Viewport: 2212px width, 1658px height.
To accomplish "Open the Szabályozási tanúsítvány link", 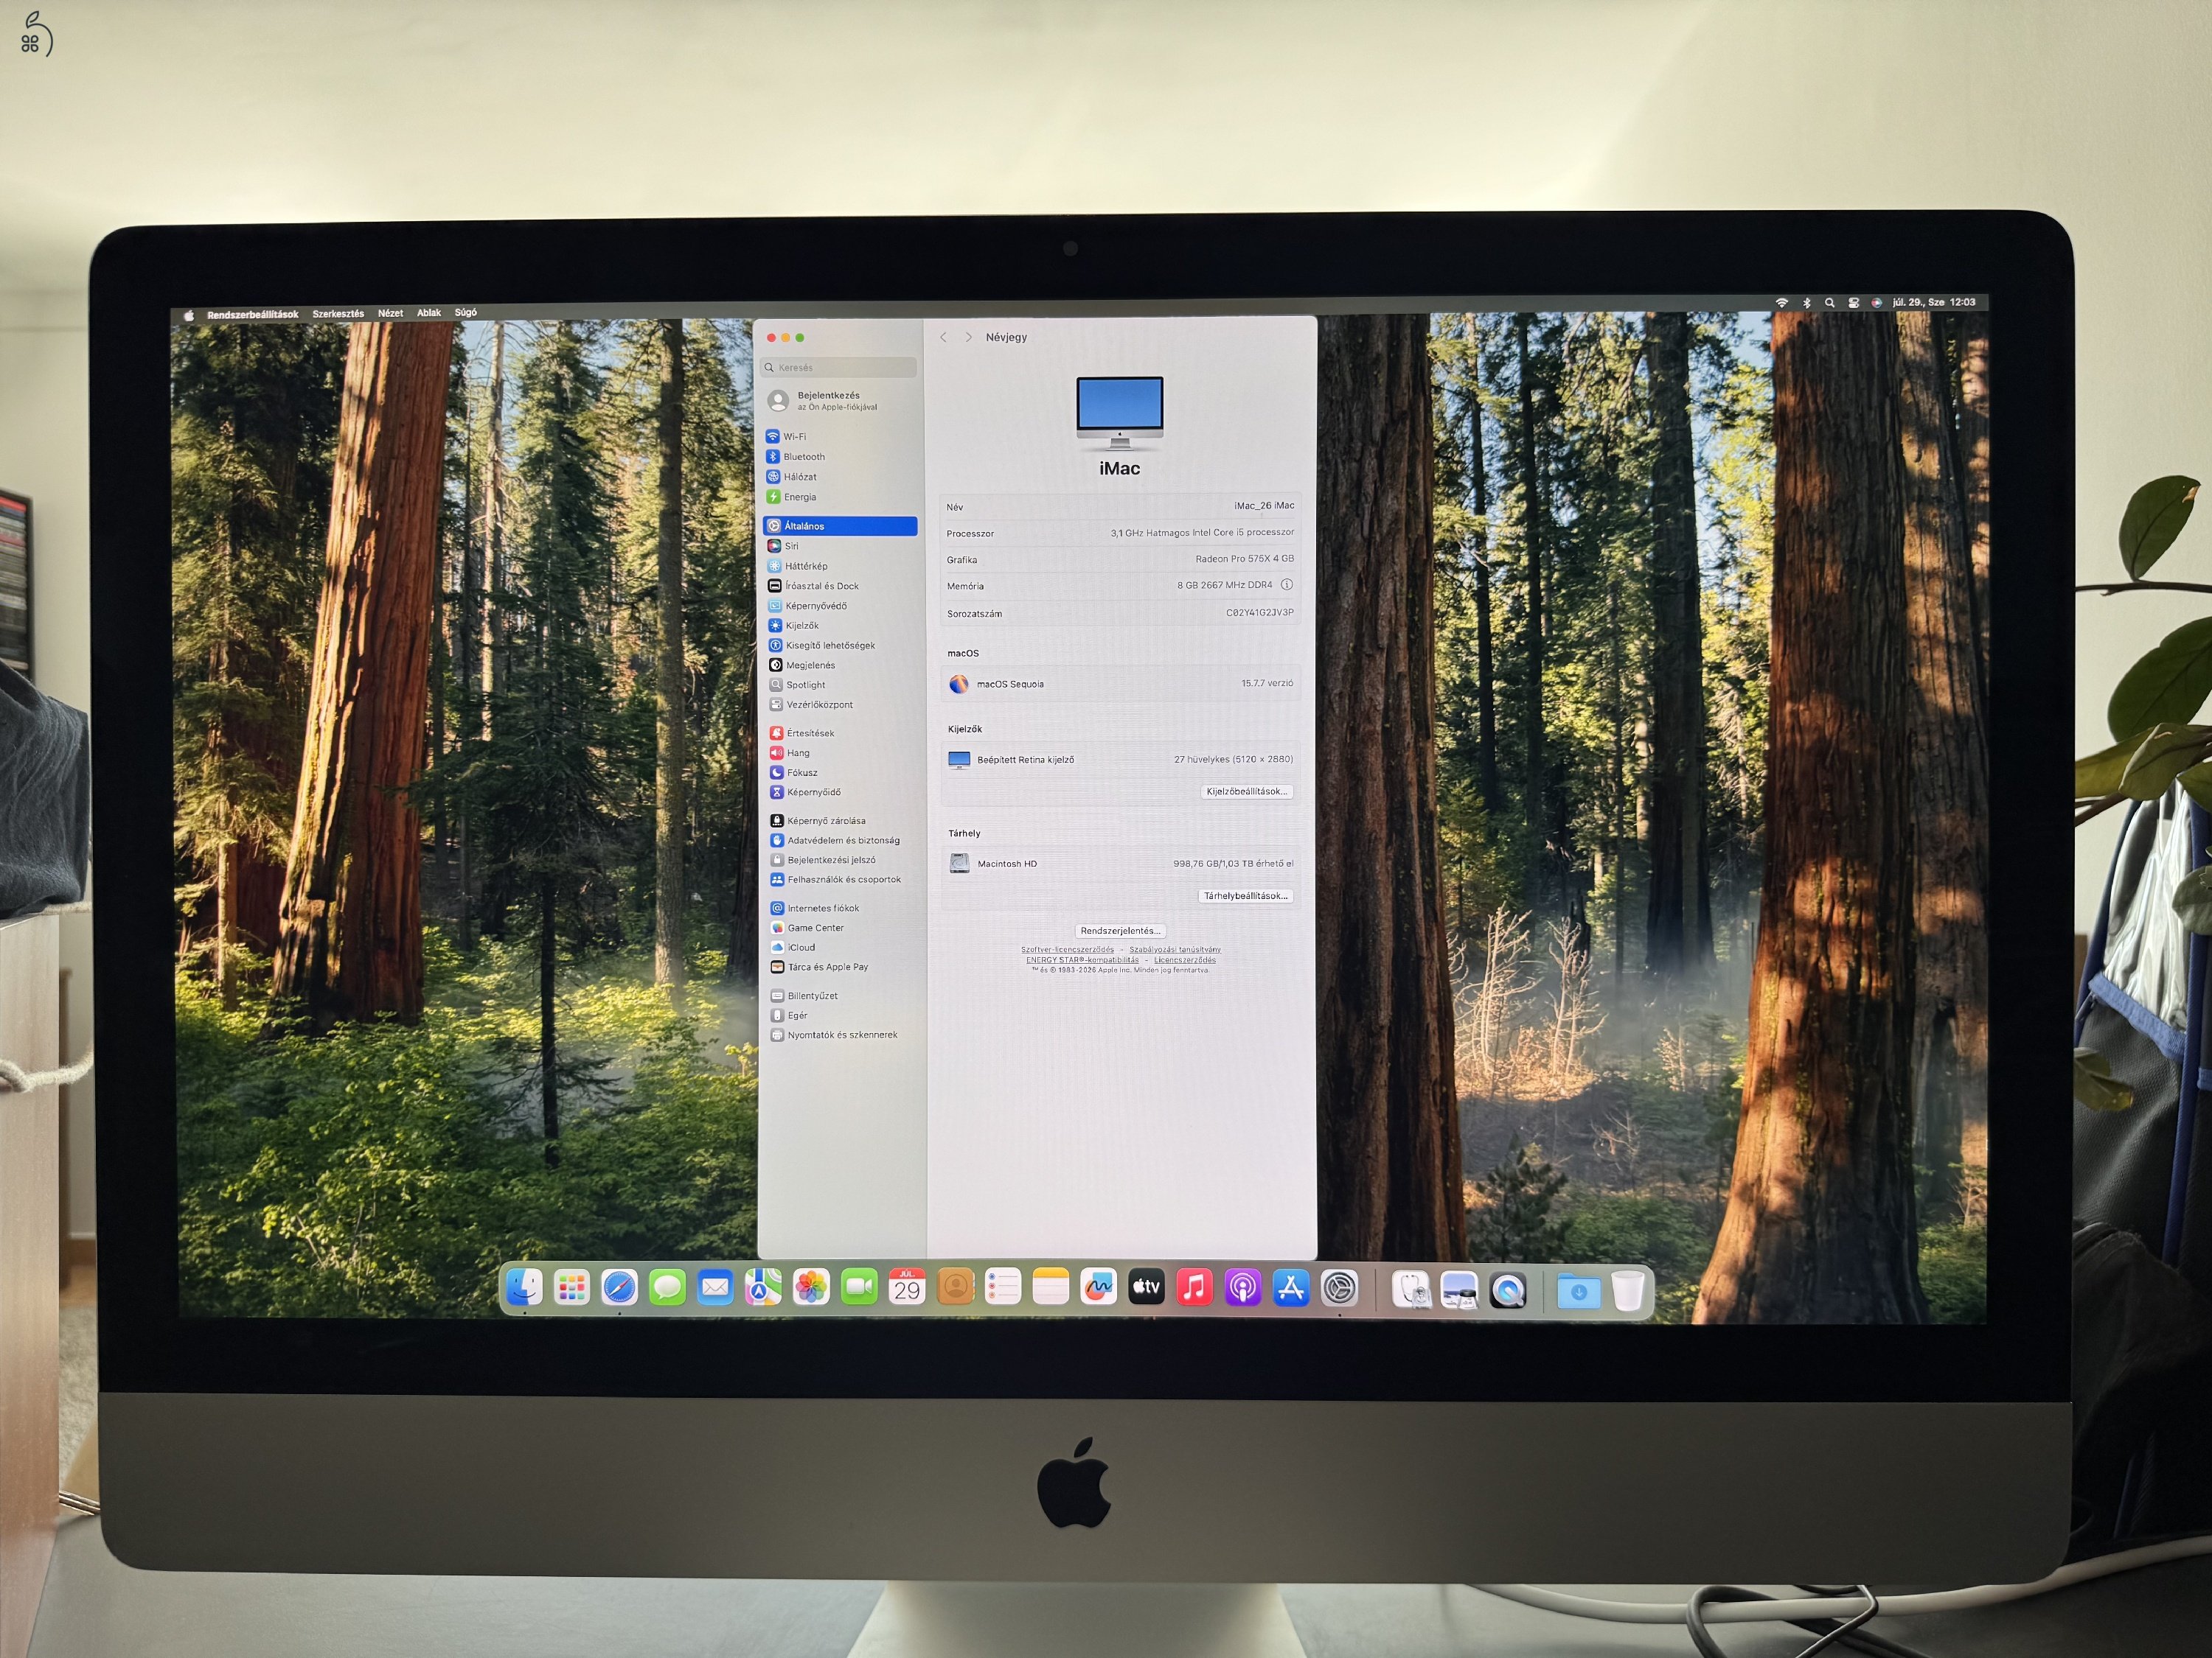I will (x=1175, y=949).
